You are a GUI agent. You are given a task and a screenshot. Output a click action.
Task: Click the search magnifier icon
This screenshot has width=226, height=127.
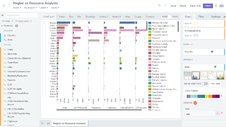pyautogui.click(x=9, y=5)
